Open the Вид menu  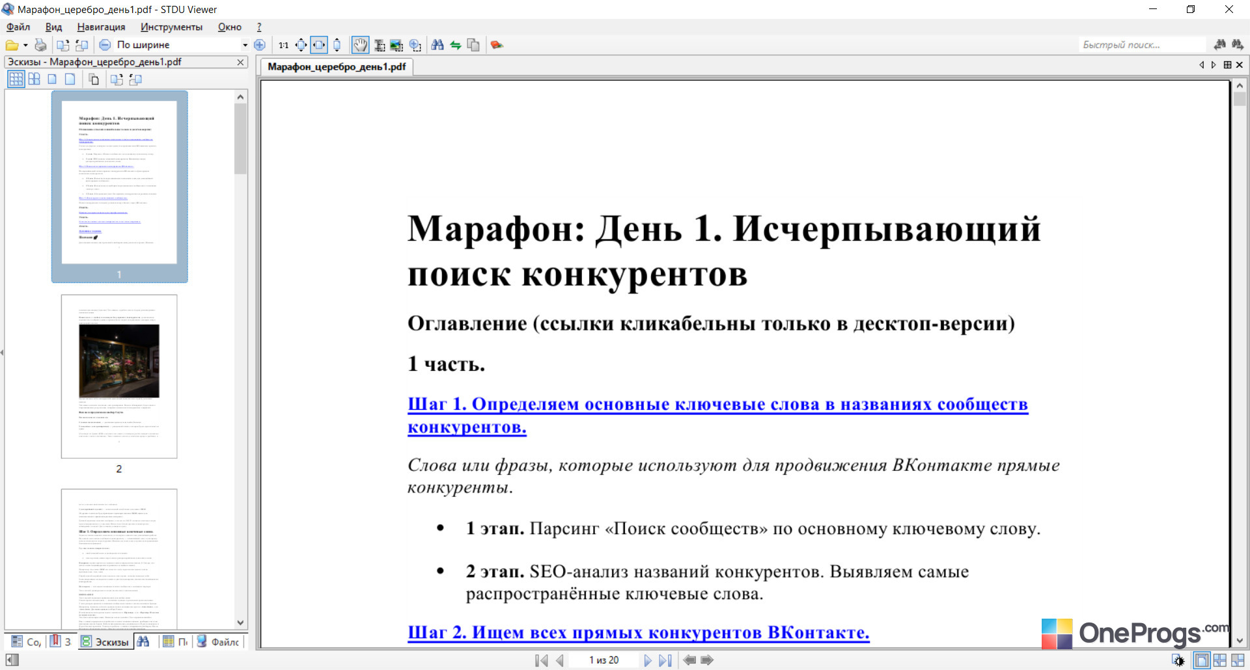[x=53, y=27]
